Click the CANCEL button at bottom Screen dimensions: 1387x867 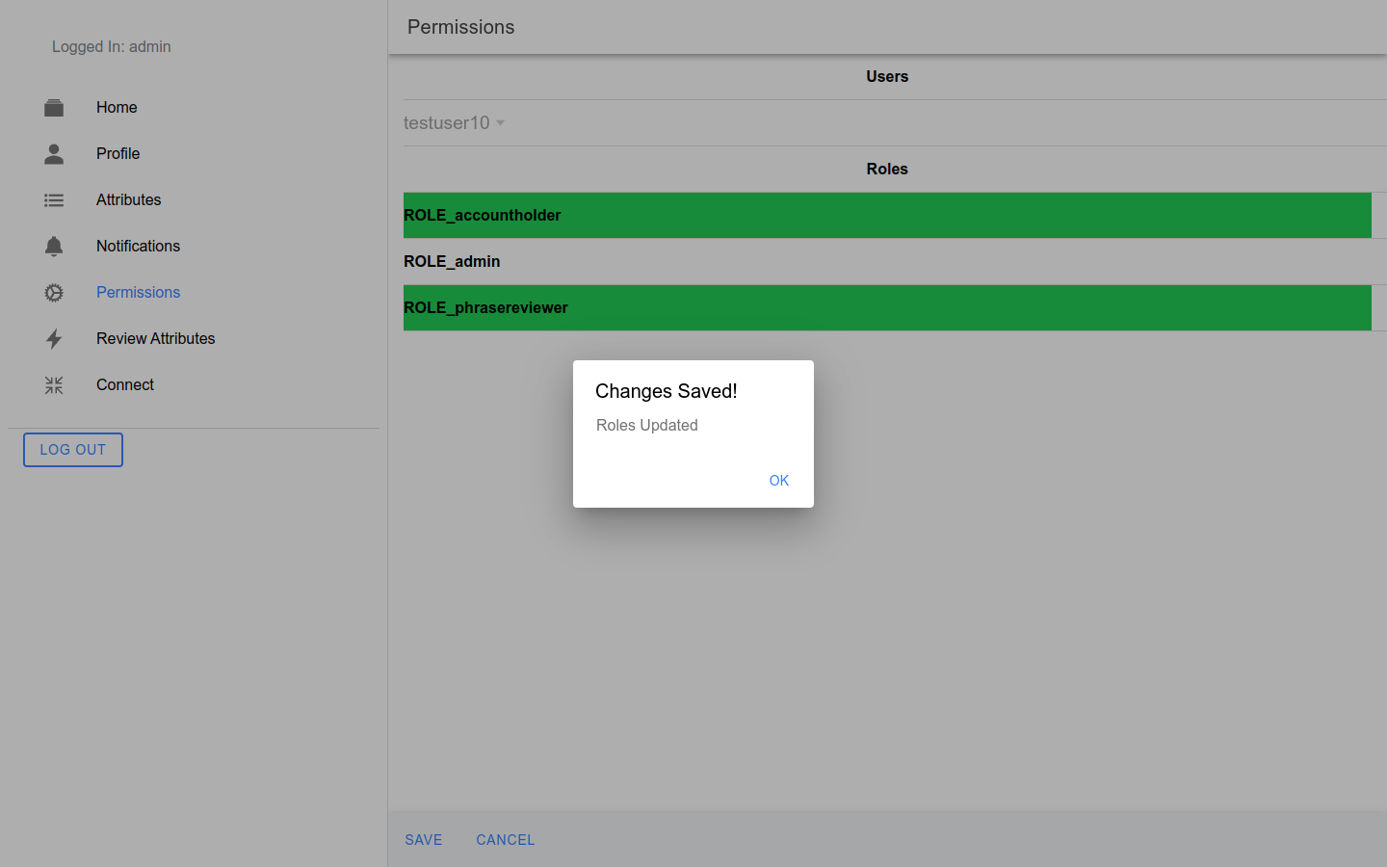point(505,840)
